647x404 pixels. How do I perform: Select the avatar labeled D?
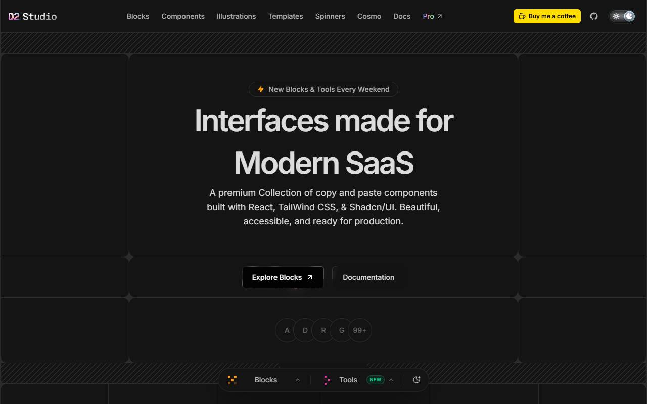point(305,330)
